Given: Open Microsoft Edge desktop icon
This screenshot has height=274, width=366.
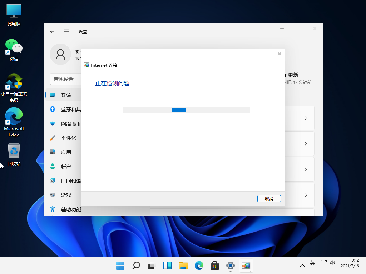Looking at the screenshot, I should click(14, 118).
